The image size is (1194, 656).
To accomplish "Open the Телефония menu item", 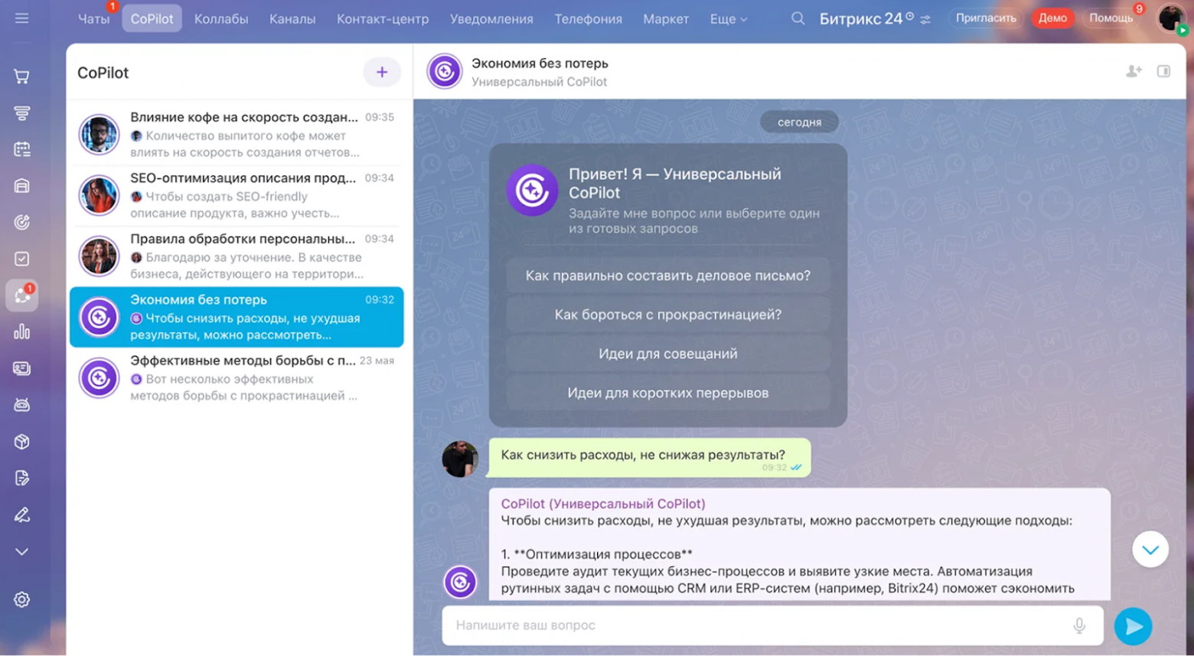I will [587, 18].
